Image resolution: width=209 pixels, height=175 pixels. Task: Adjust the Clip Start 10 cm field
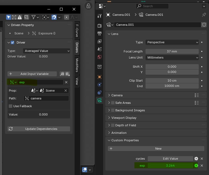pos(172,81)
